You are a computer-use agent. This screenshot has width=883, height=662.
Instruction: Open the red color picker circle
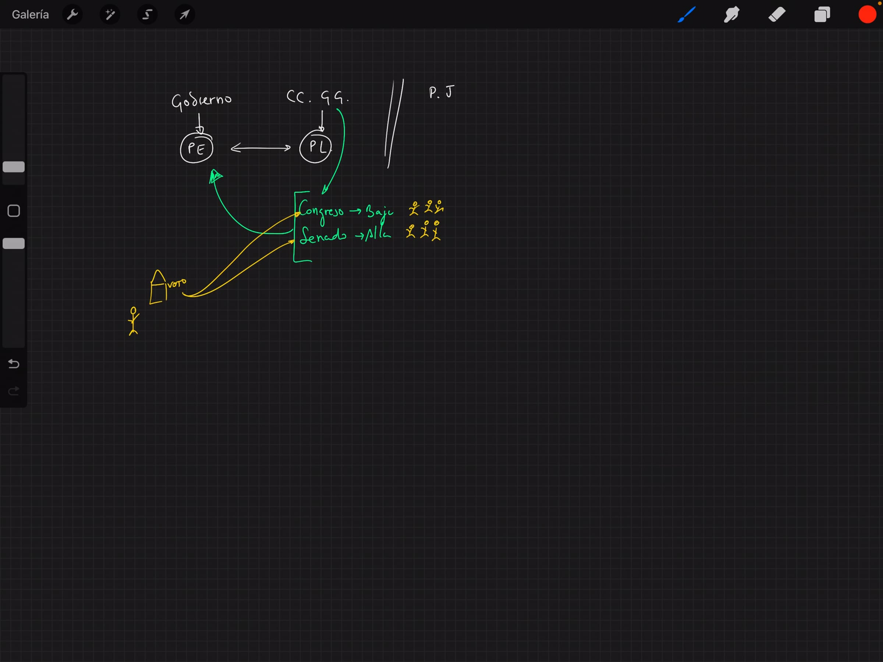point(867,15)
